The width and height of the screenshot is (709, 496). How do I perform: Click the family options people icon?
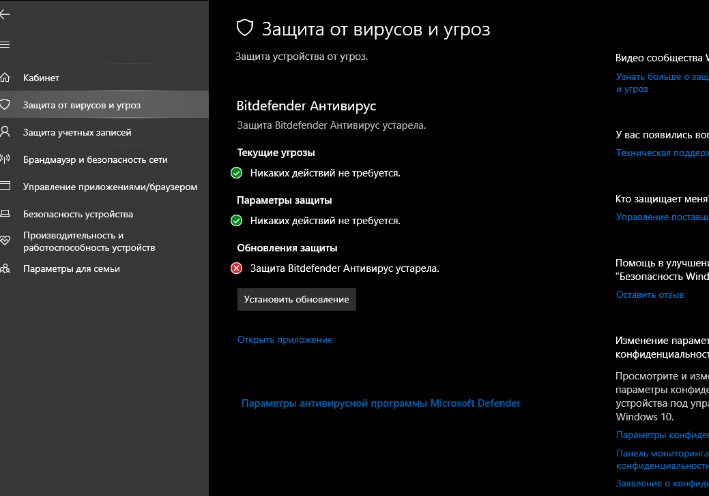(x=5, y=268)
